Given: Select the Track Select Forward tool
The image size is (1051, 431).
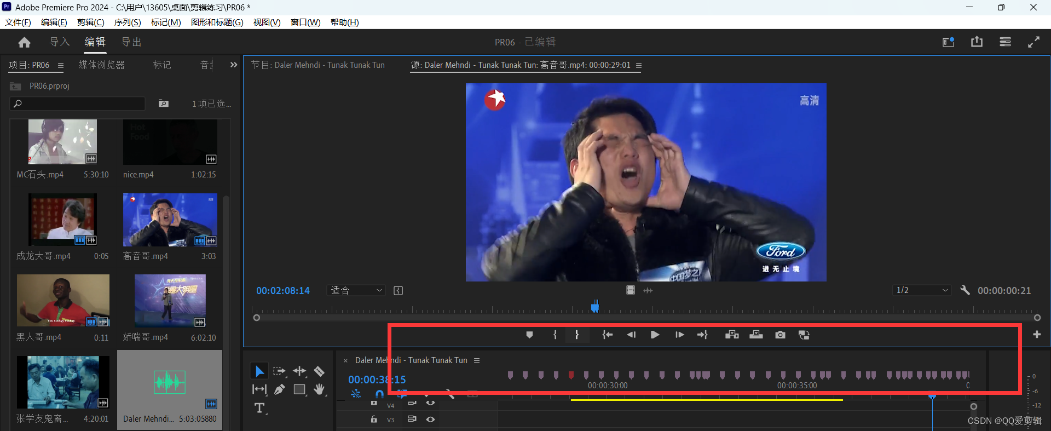Looking at the screenshot, I should tap(280, 371).
